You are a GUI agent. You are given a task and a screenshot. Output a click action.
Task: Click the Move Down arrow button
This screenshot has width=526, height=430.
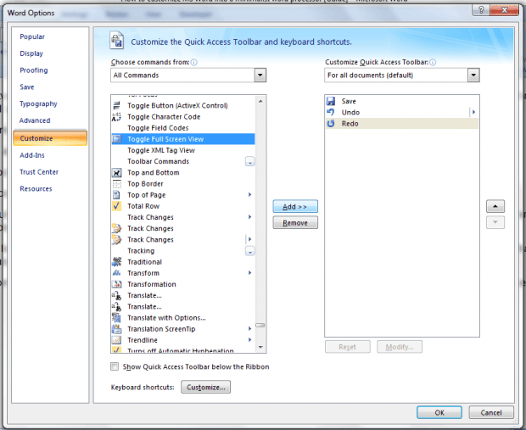495,222
